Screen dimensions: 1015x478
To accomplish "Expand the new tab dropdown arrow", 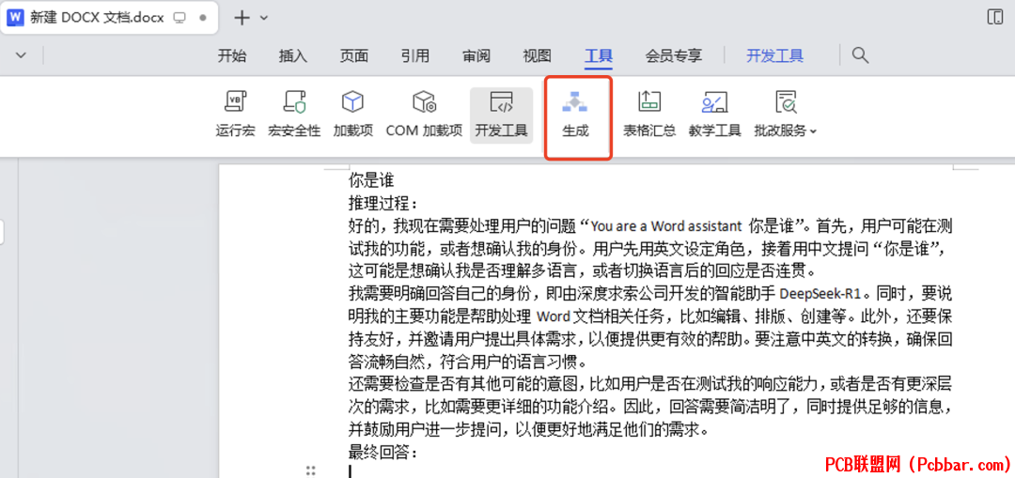I will 263,18.
